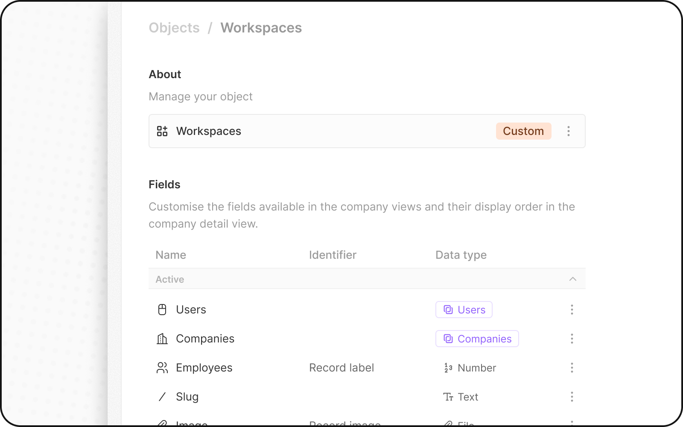This screenshot has height=427, width=683.
Task: Click the Companies field building icon
Action: tap(162, 339)
